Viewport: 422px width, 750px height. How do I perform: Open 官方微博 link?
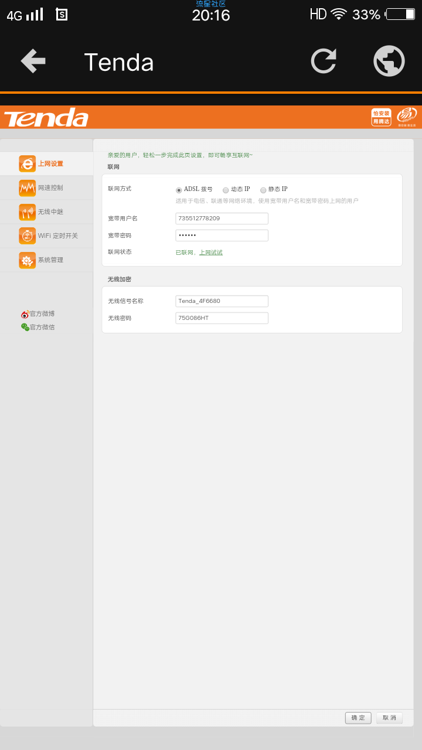pos(42,314)
